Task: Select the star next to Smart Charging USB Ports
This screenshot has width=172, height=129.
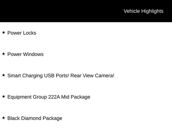Action: tap(3, 75)
